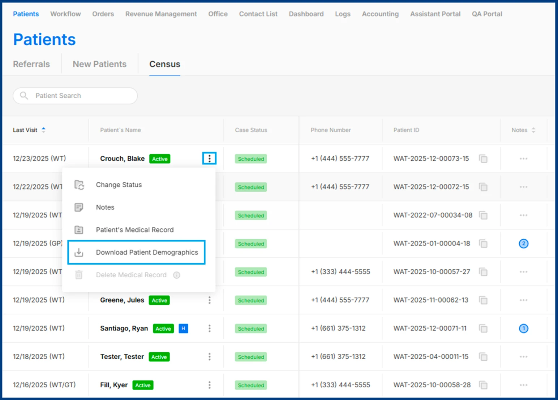Go to Revenue Management in top navigation
The height and width of the screenshot is (400, 558).
point(161,14)
